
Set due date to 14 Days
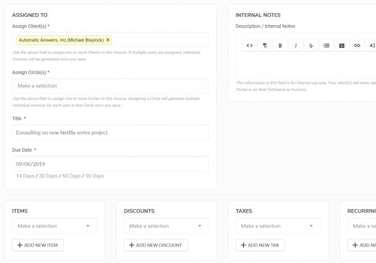[x=24, y=176]
